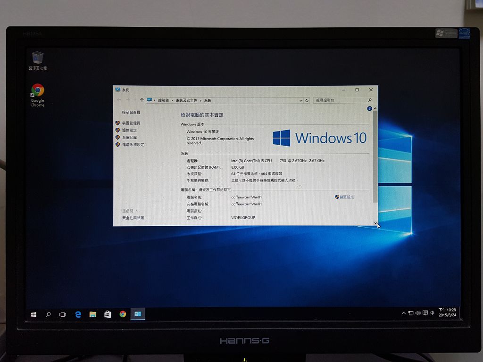Viewport: 483px width, 362px height.
Task: Refresh the System window
Action: [307, 101]
